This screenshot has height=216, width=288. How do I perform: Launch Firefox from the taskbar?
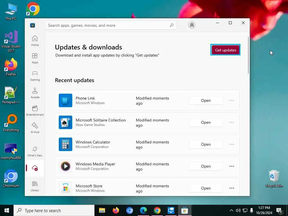116,210
